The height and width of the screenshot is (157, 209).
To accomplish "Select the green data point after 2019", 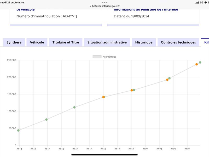I will click(x=134, y=90).
